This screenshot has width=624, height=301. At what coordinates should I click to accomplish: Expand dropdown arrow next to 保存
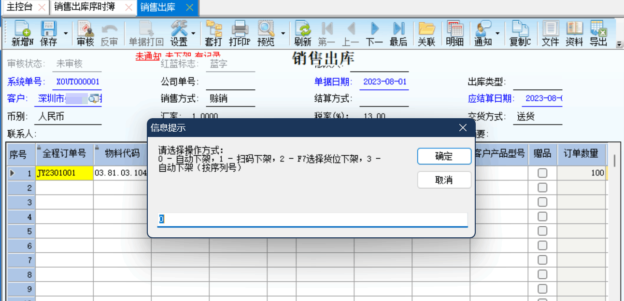(x=65, y=34)
